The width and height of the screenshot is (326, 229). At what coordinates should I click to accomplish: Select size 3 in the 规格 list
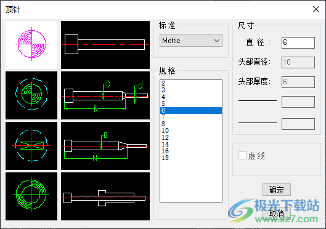pyautogui.click(x=191, y=90)
